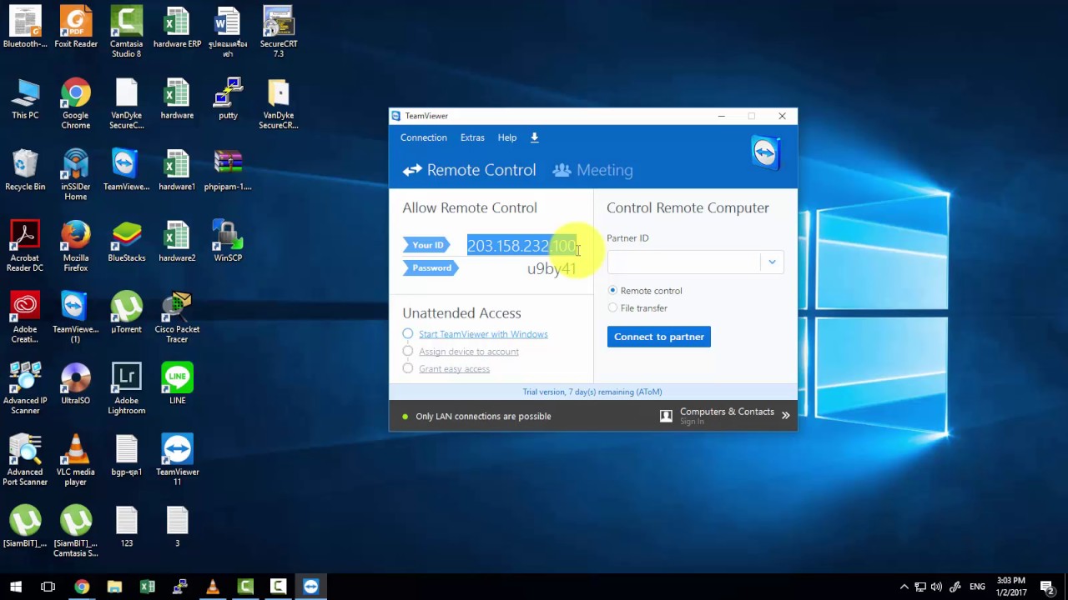
Task: Select the WinSCP desktop shortcut
Action: (x=228, y=242)
